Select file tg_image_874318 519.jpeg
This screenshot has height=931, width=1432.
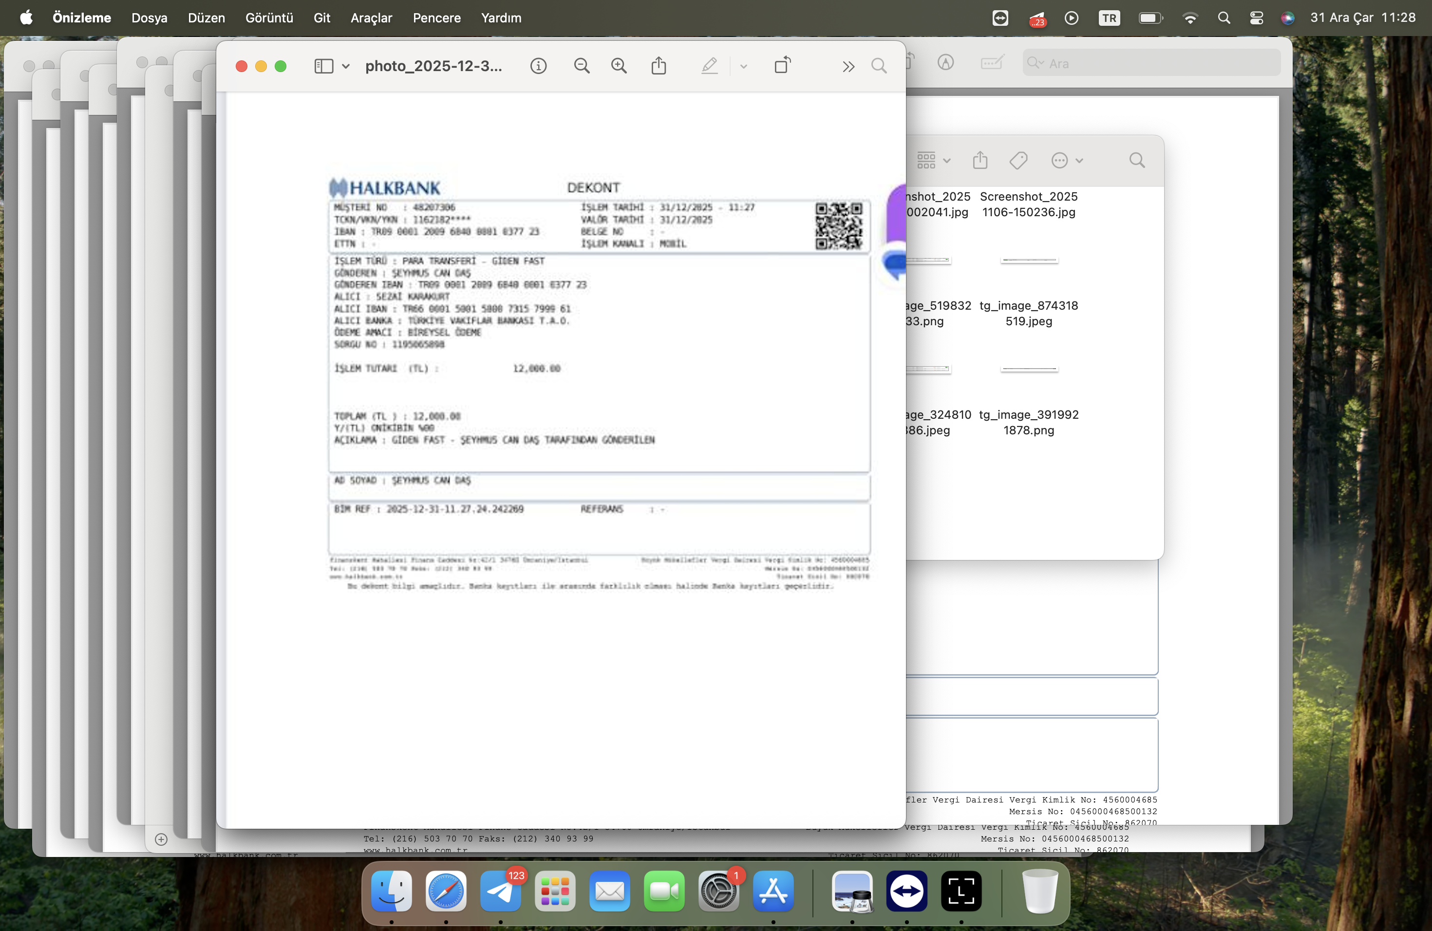(x=1029, y=314)
